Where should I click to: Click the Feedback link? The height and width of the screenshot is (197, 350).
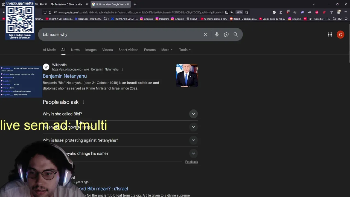[x=191, y=162]
